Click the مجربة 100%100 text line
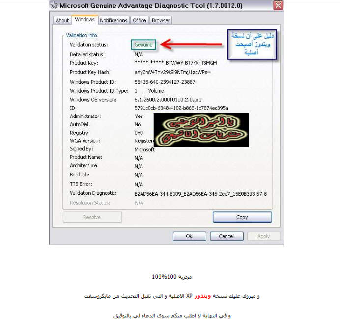340x322 pixels. [x=172, y=277]
